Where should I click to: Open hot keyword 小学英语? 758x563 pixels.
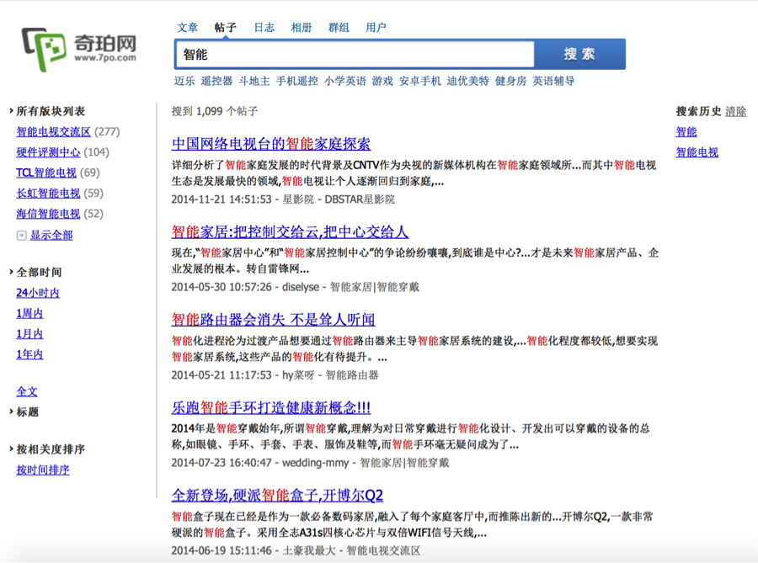pos(345,81)
